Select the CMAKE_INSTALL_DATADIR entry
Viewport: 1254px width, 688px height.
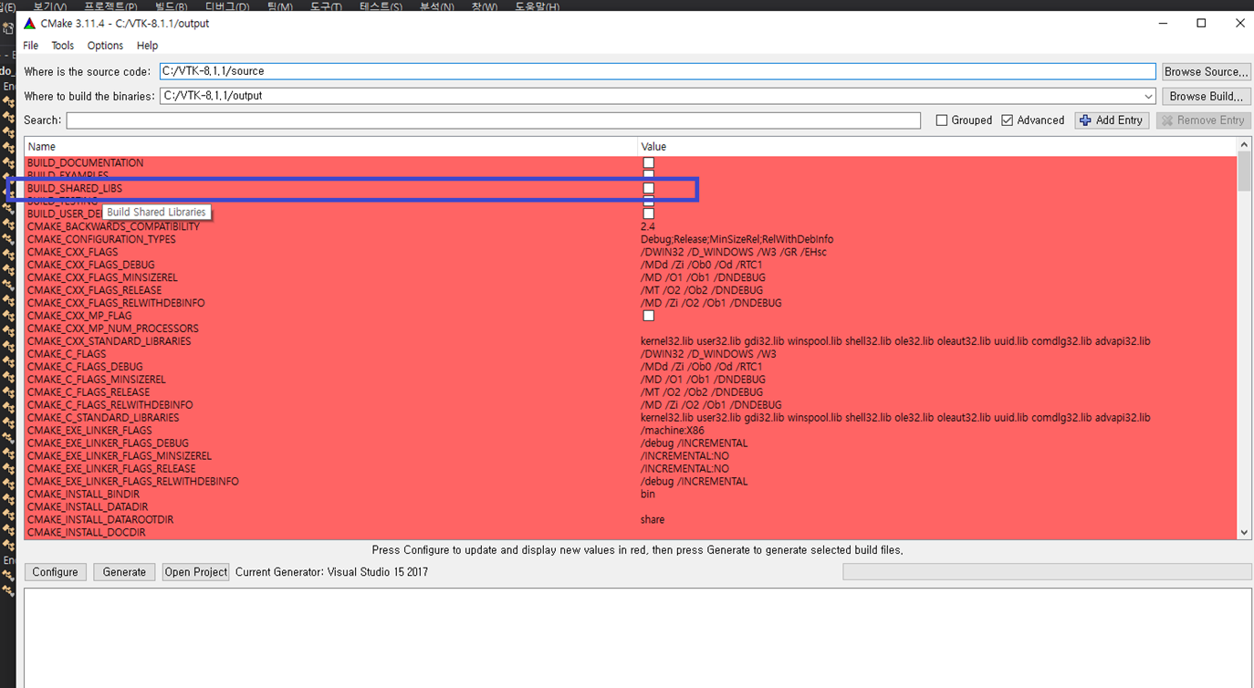(x=88, y=507)
